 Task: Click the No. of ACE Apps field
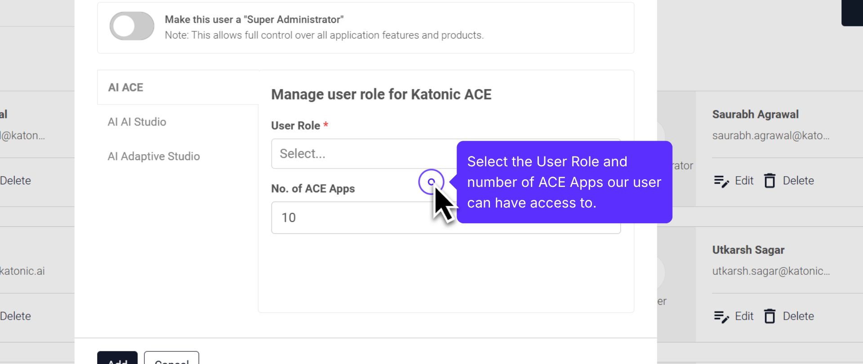(351, 218)
